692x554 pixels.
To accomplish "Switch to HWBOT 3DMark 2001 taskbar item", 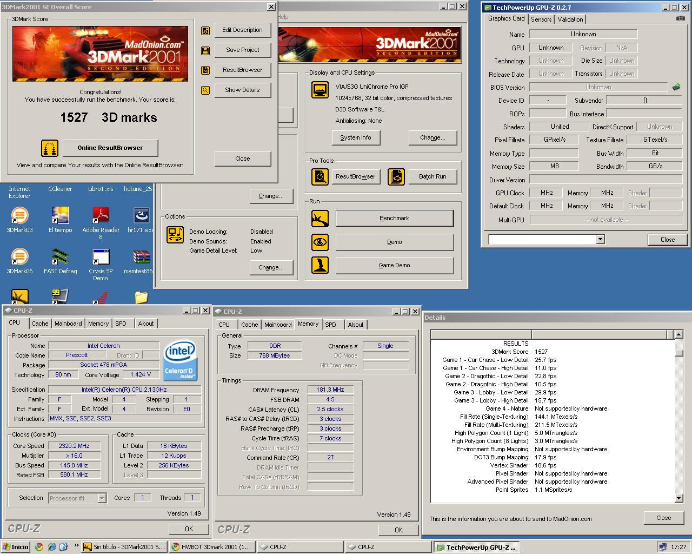I will (211, 547).
